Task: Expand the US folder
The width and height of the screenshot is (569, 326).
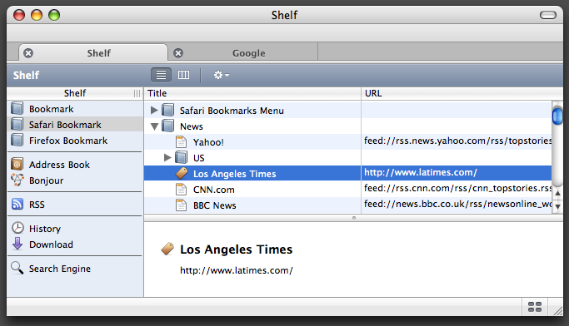Action: (x=167, y=157)
